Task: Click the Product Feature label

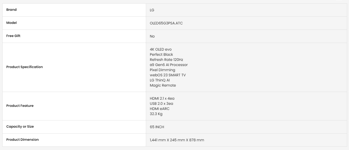Action: [20, 106]
